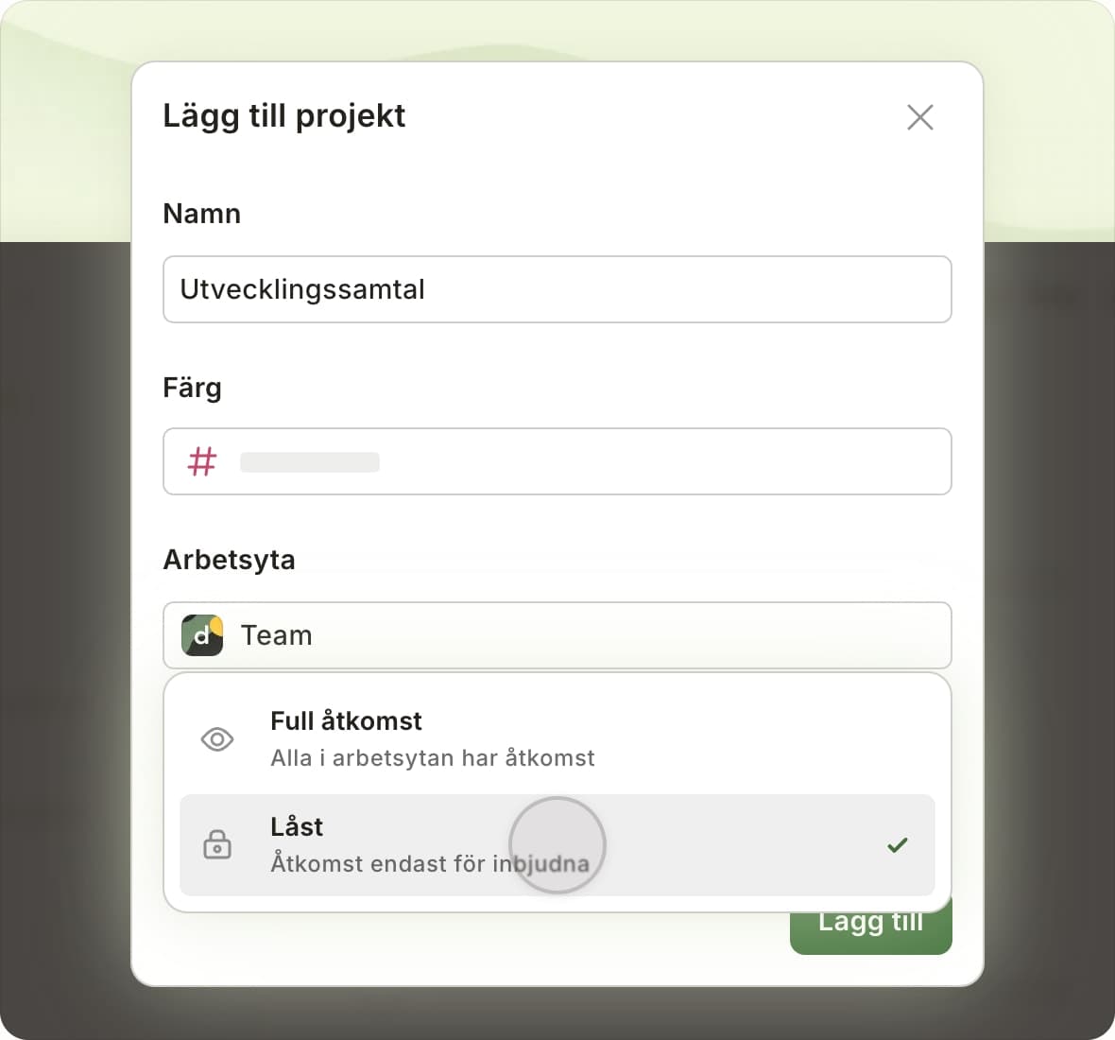
Task: Click the Team text in workspace selector
Action: 276,635
